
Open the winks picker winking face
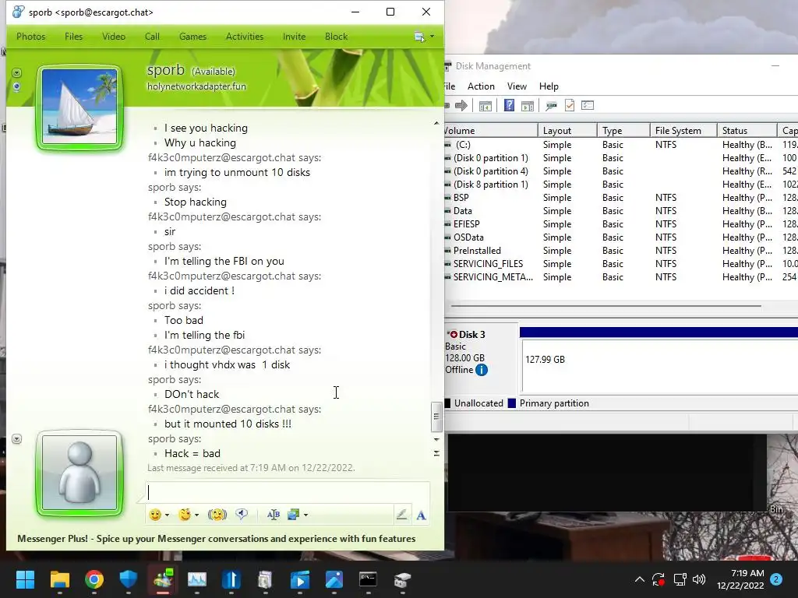point(185,515)
